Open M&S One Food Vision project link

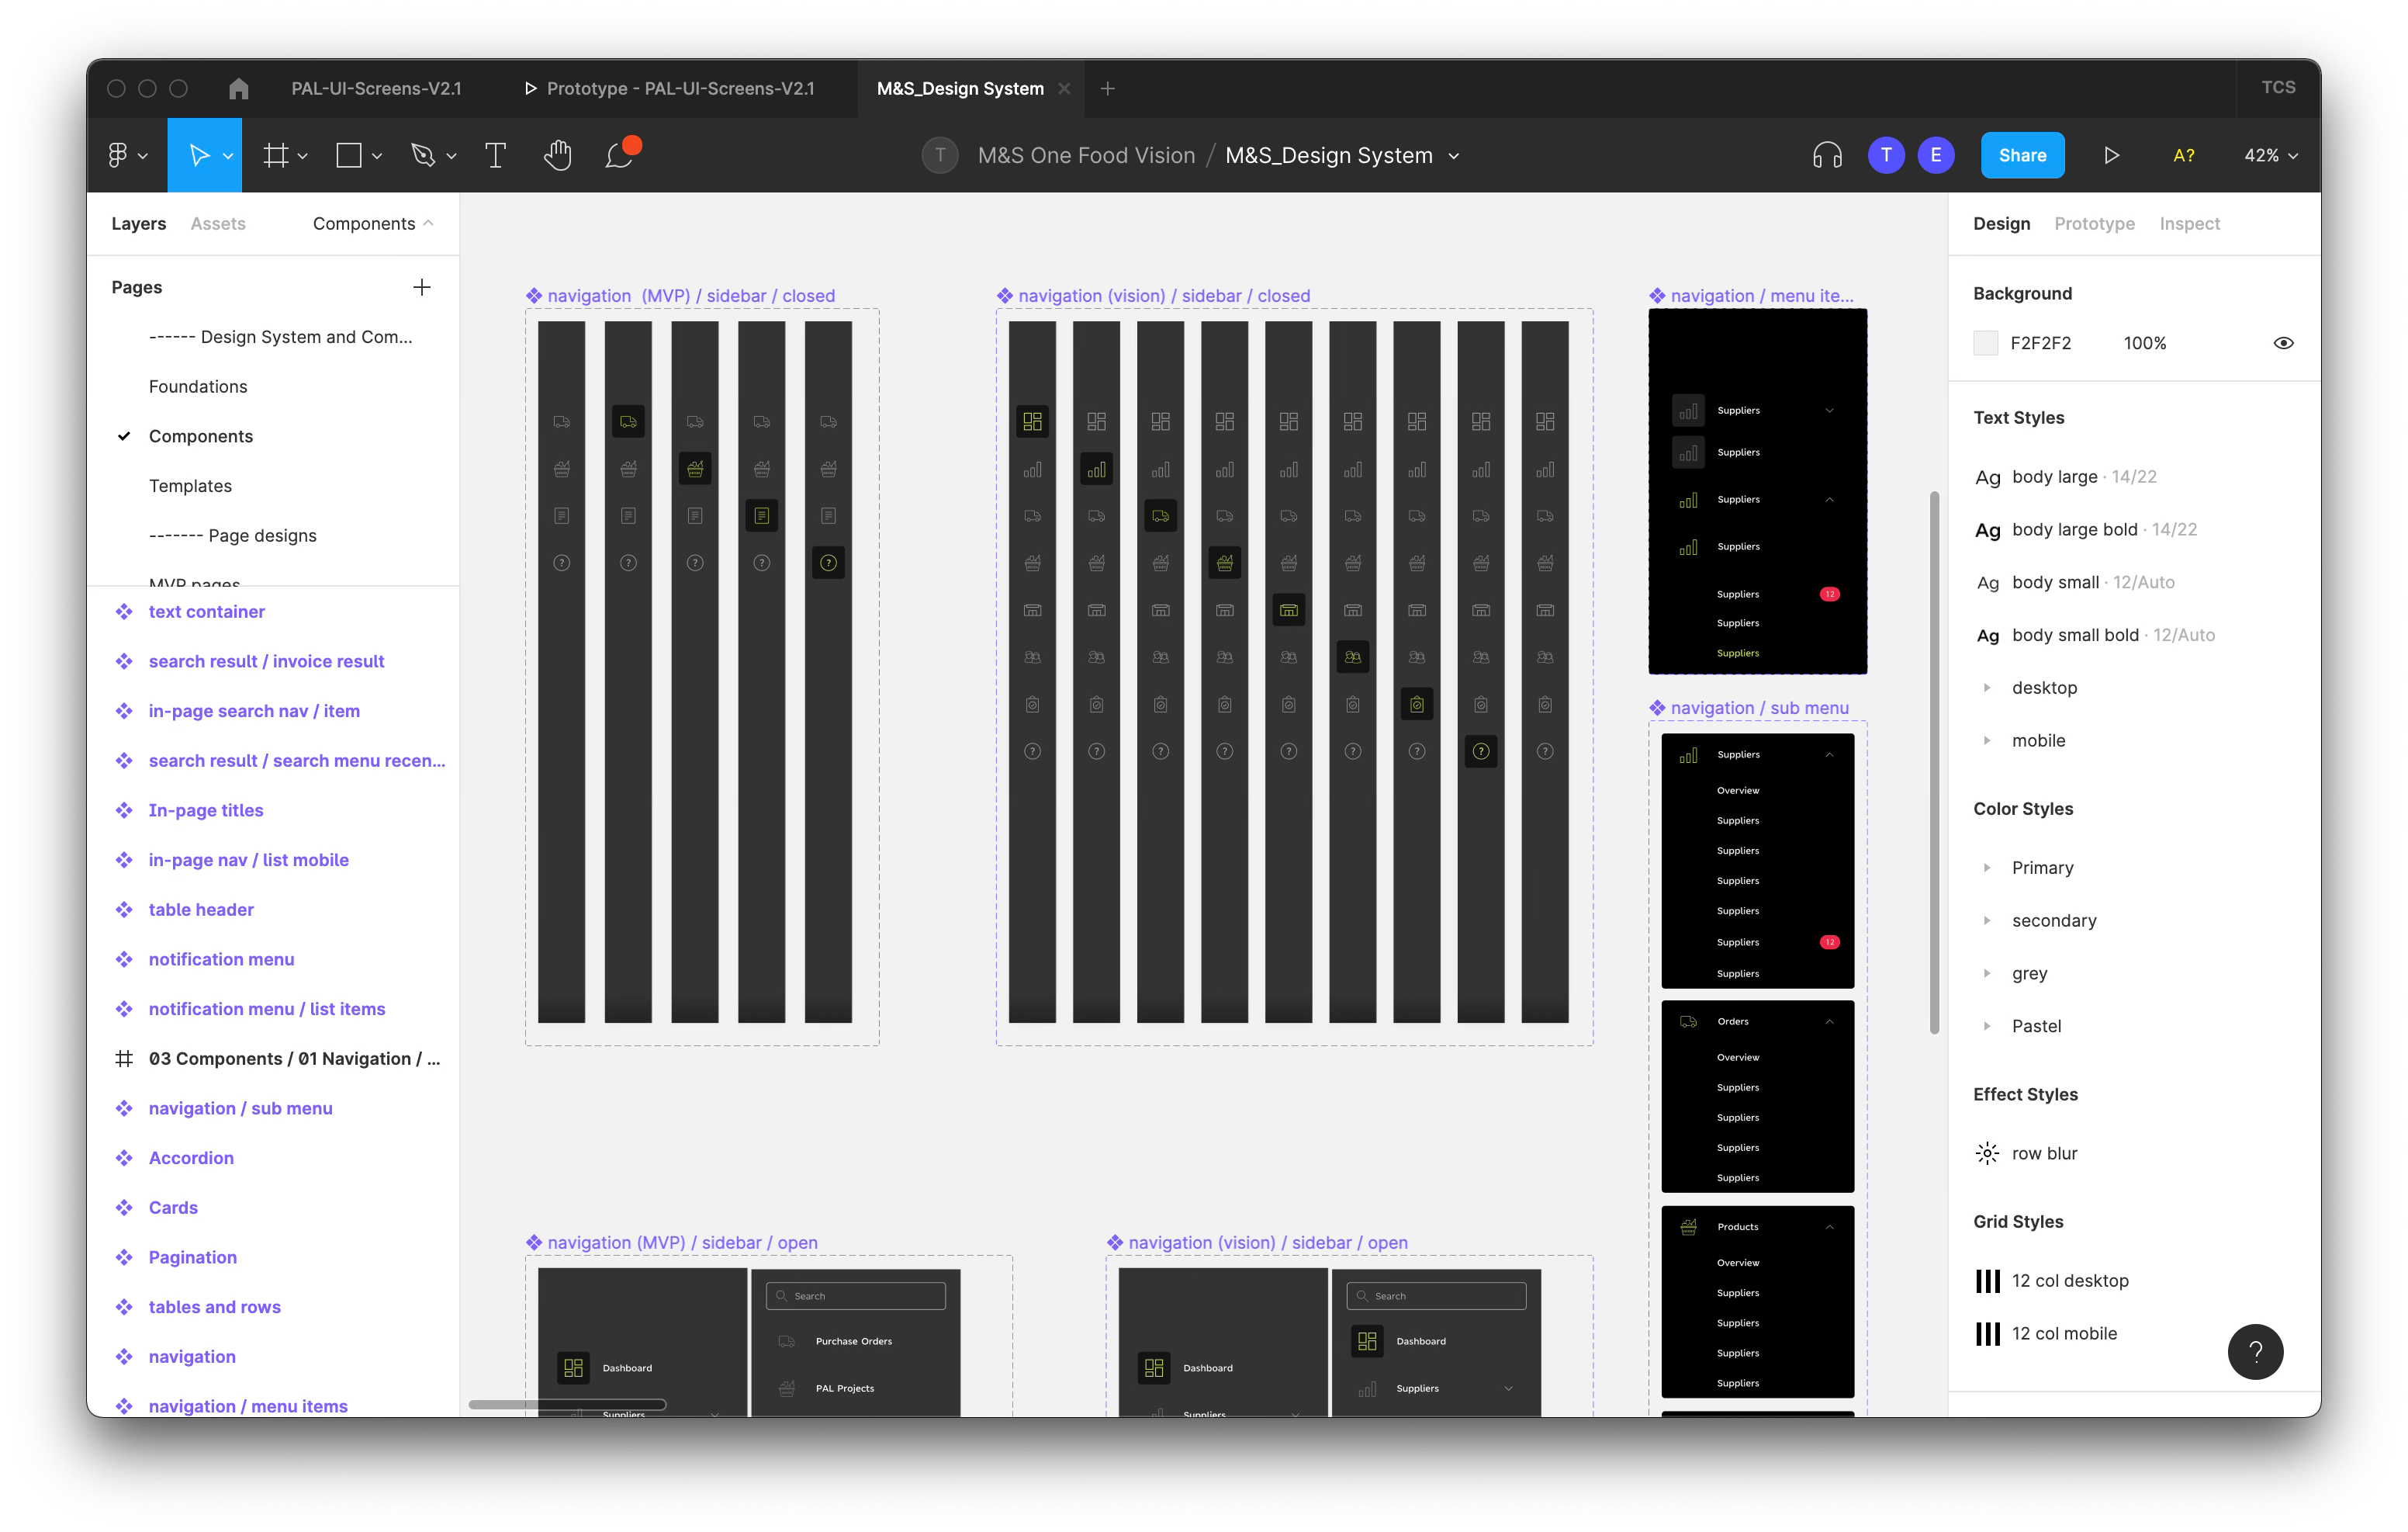(1086, 155)
